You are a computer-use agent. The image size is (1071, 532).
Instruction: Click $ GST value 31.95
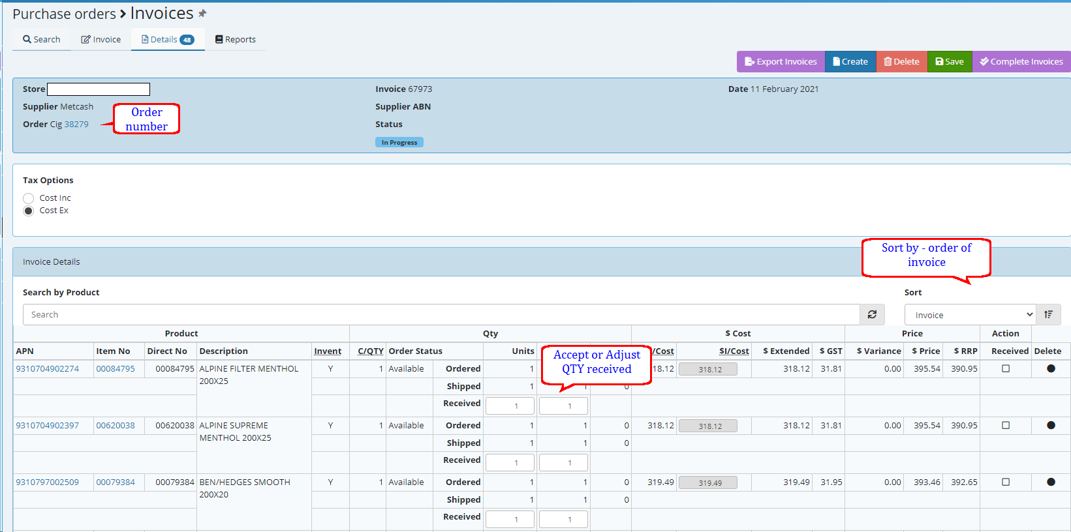coord(831,482)
